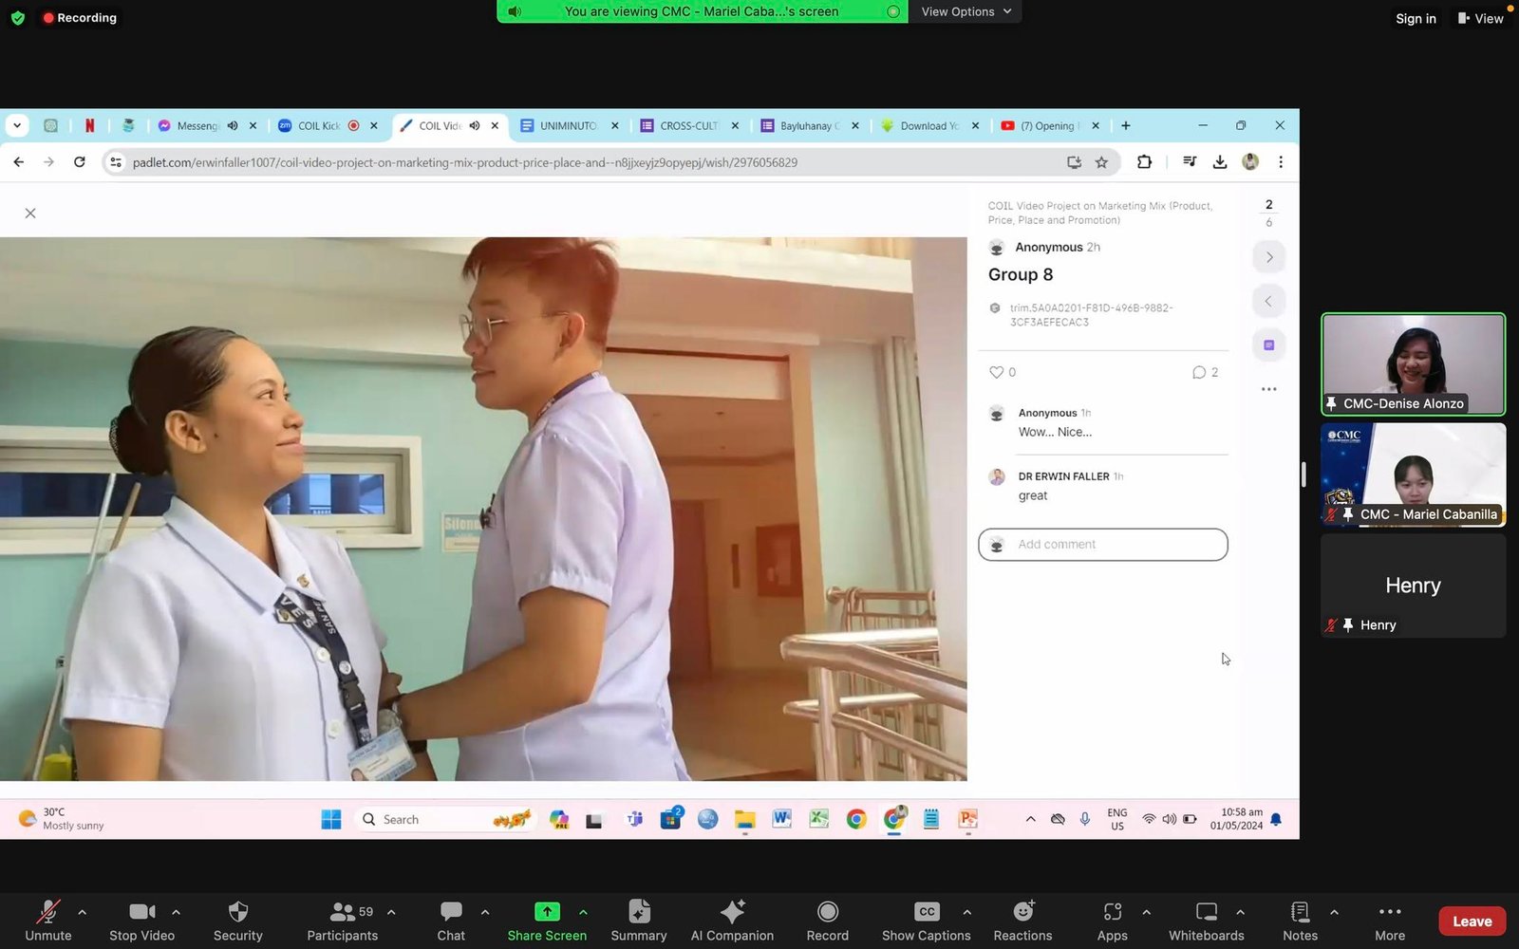
Task: Open the View layout menu
Action: click(x=1481, y=18)
